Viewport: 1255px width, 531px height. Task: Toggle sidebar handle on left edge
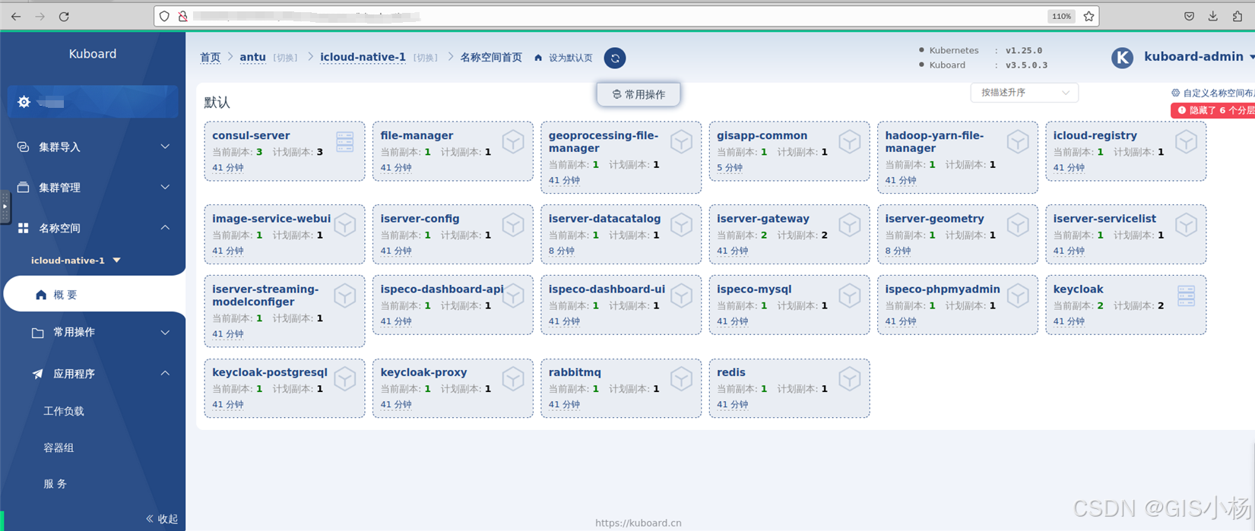coord(5,206)
